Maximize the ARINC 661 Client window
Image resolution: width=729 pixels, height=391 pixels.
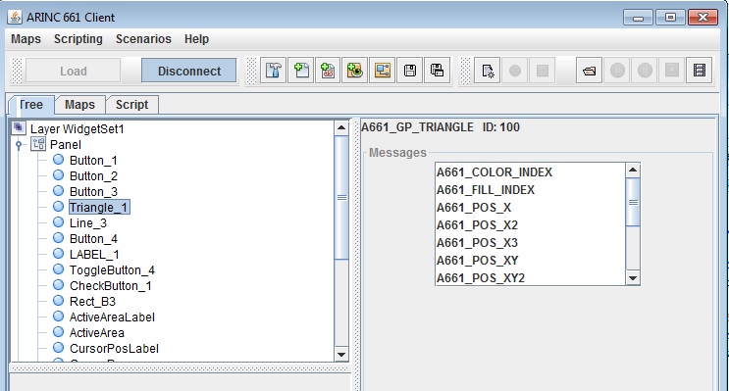point(670,18)
